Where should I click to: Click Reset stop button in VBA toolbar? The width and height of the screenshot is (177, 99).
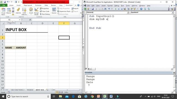coord(122,9)
